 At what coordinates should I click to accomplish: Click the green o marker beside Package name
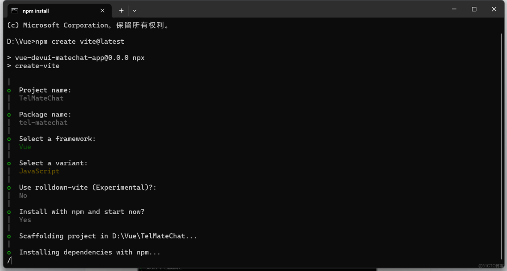9,114
